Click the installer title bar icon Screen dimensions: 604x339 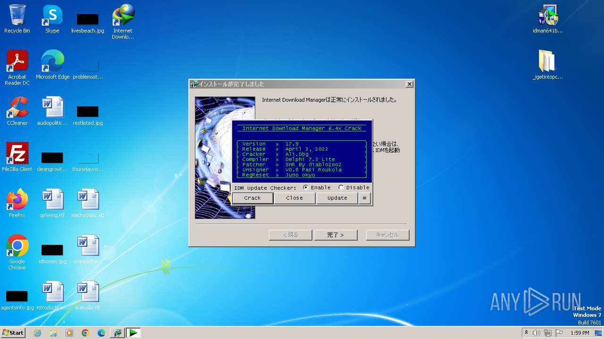(193, 84)
